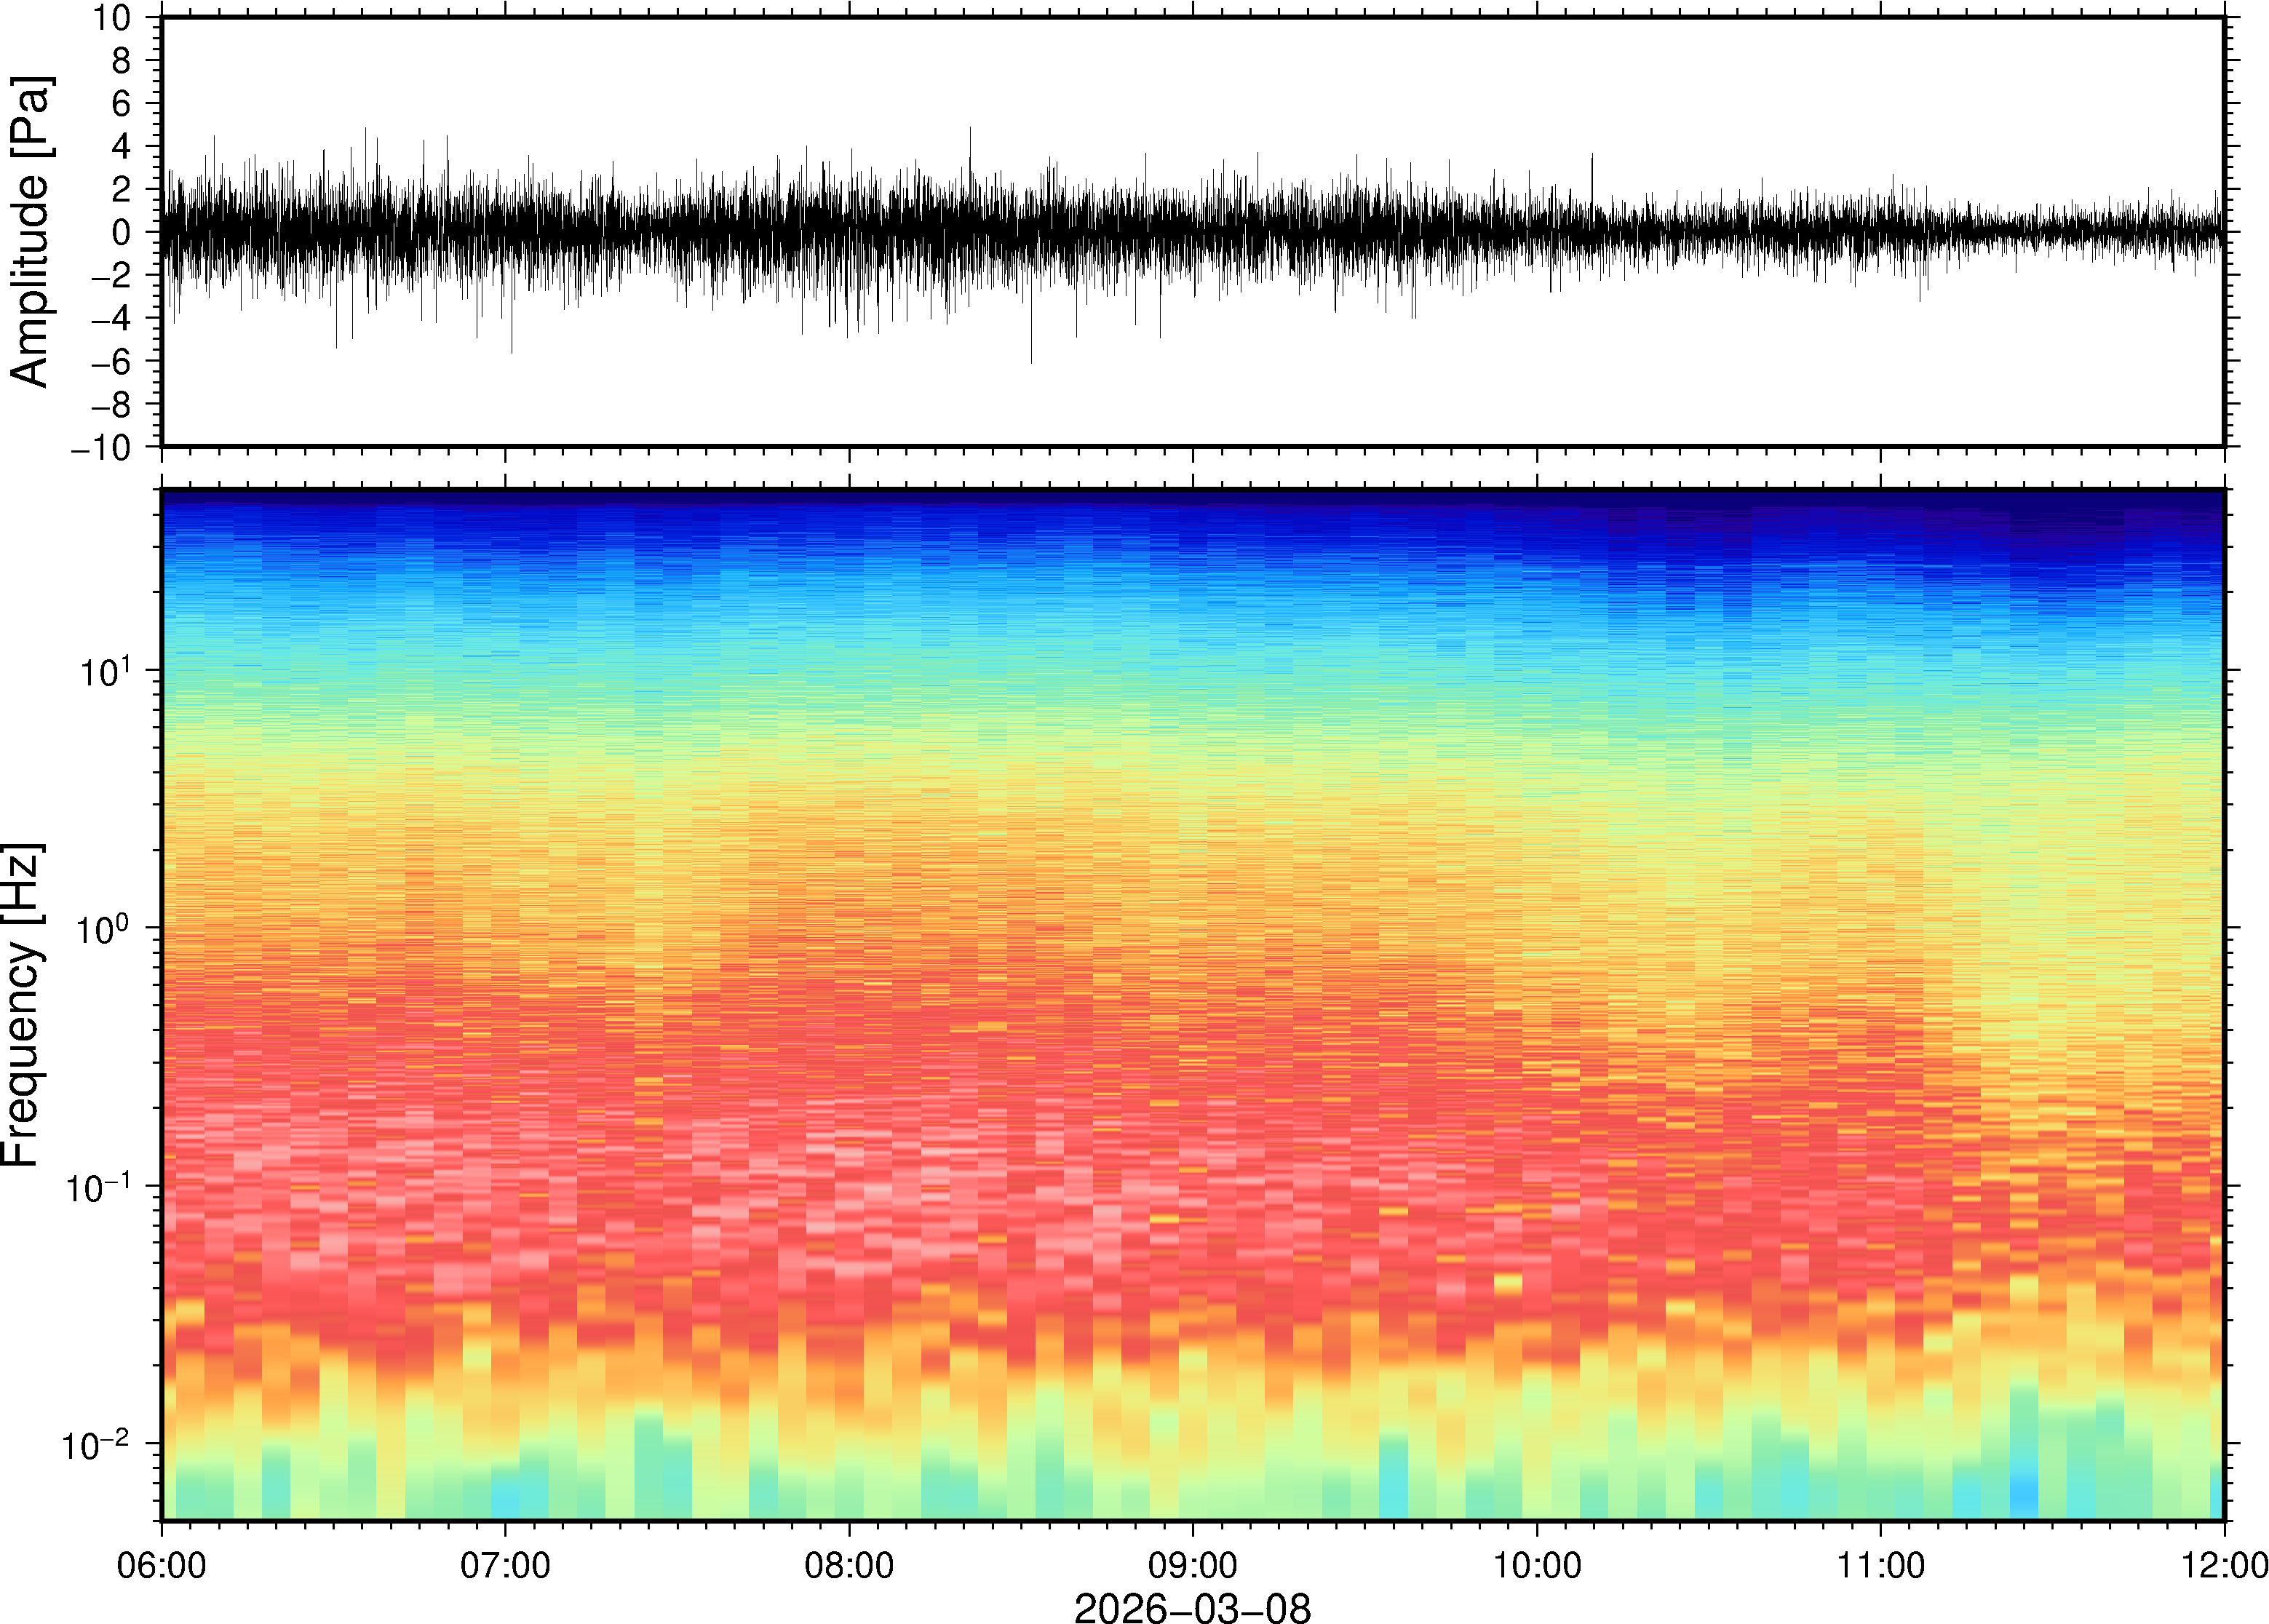
Task: Click the 10⁻² frequency tick label
Action: (96, 1446)
